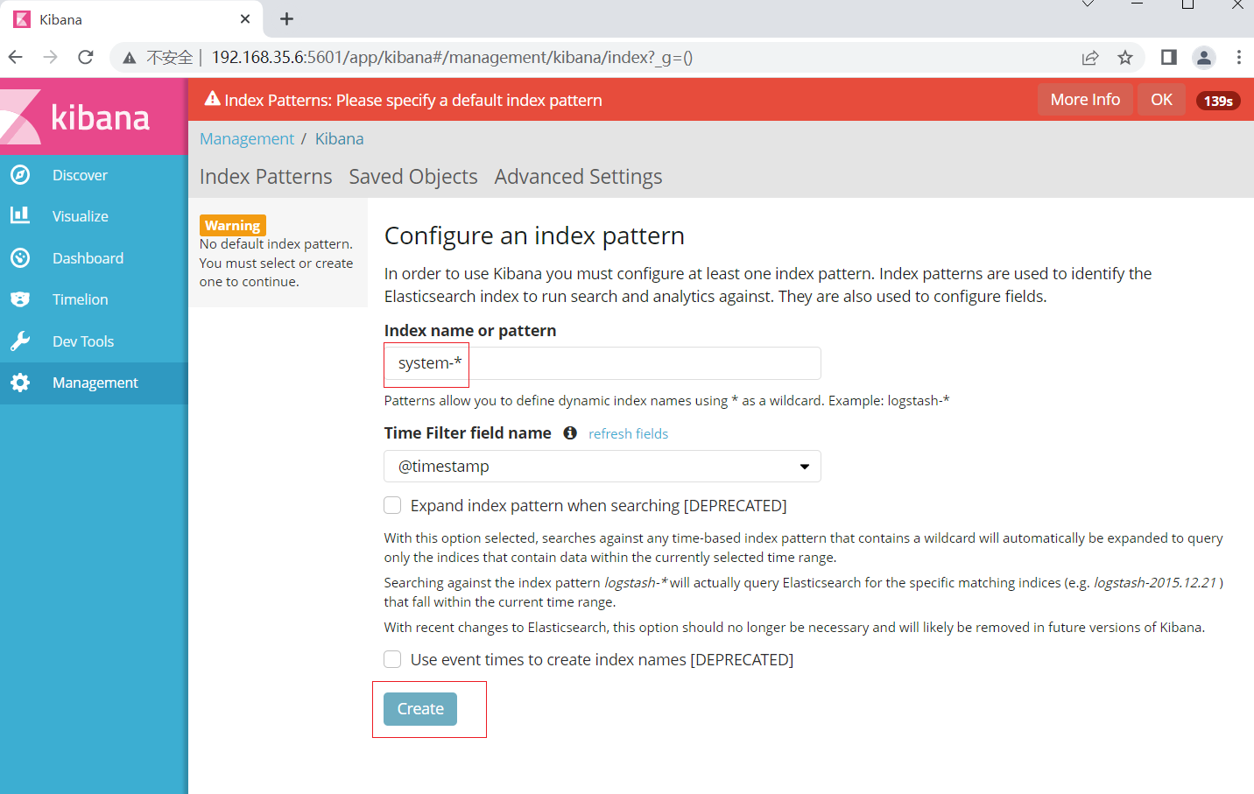Viewport: 1254px width, 794px height.
Task: Switch to Saved Objects tab
Action: [x=413, y=177]
